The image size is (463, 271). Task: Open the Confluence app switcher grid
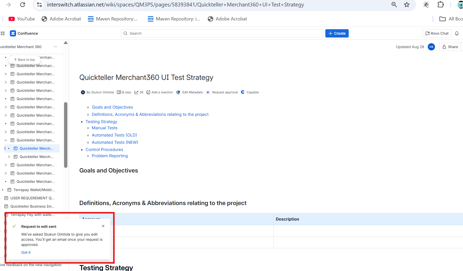tap(3, 33)
